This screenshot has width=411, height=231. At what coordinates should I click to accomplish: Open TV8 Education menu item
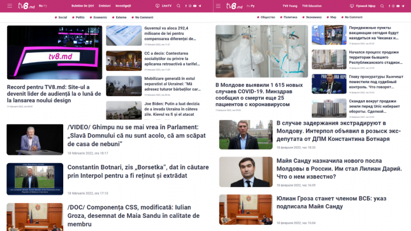click(312, 5)
